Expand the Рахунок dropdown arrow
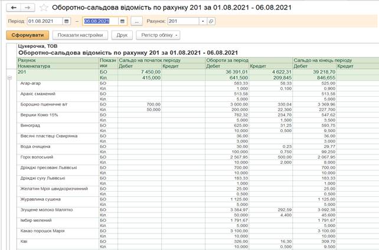This screenshot has width=379, height=250. (x=202, y=21)
